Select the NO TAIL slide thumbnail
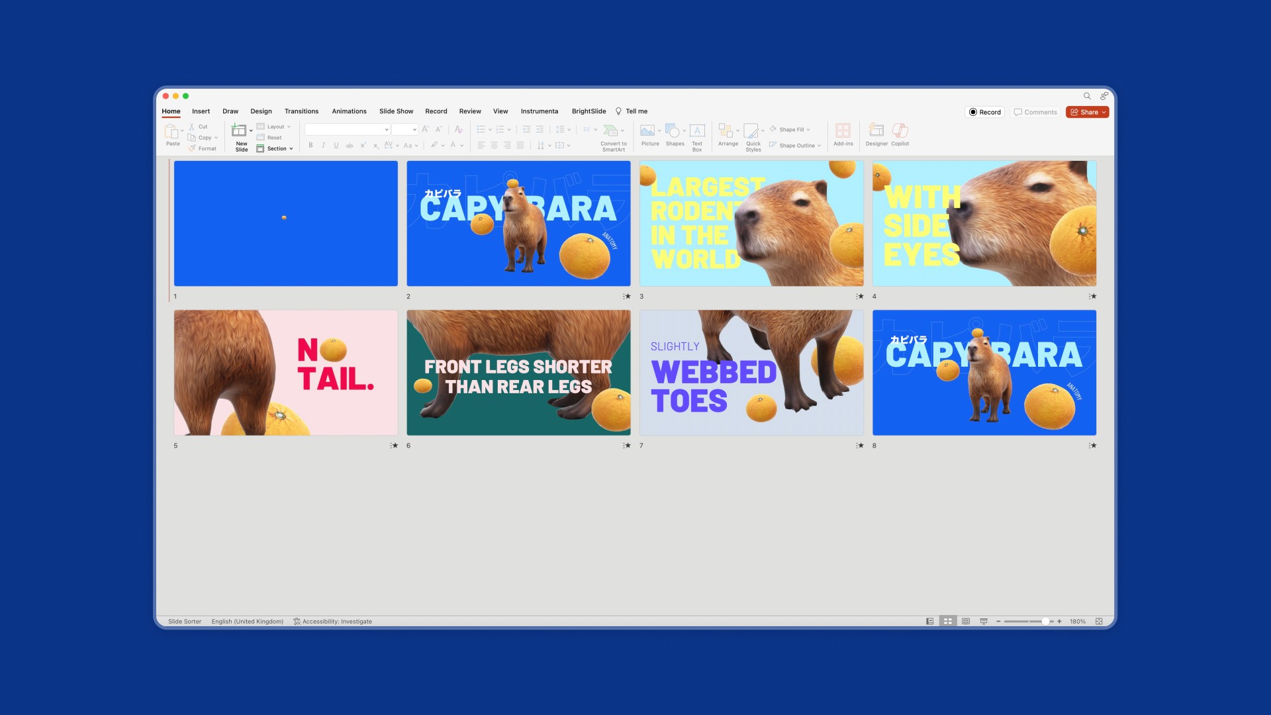 (285, 373)
